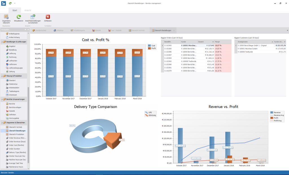Pin the Navigation panel using pin icon

pyautogui.click(x=25, y=30)
